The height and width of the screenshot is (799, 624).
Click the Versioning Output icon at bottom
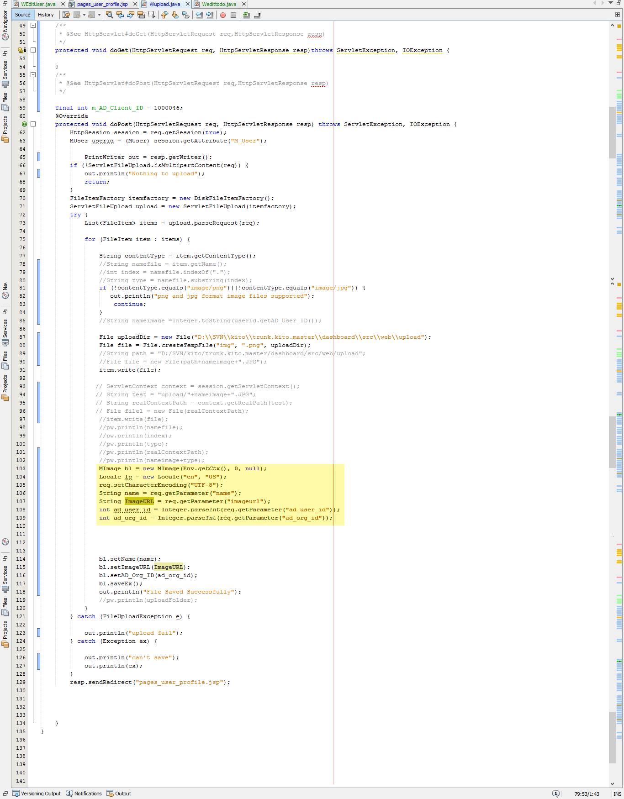16,794
